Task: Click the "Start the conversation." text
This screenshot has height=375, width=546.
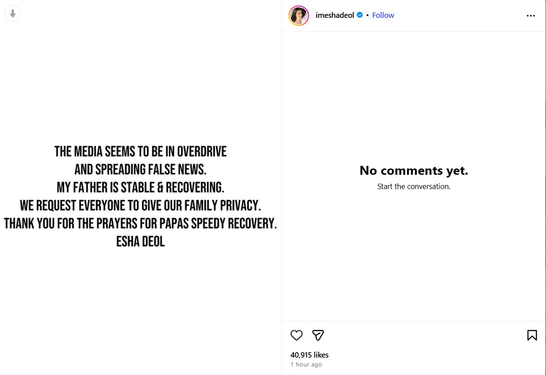Action: [414, 186]
